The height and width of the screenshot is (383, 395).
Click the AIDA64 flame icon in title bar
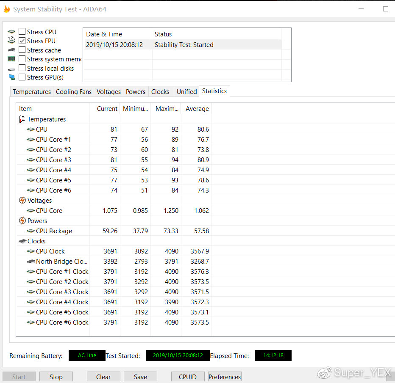click(x=6, y=9)
